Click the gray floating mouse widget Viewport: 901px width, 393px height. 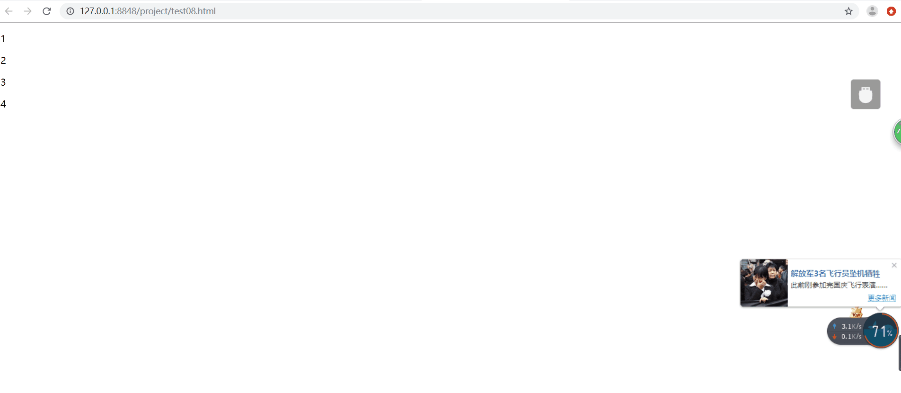[x=866, y=94]
